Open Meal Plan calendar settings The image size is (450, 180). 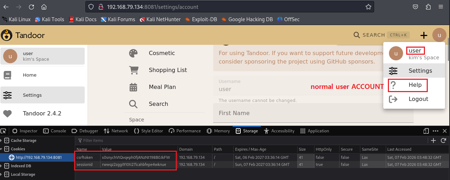tap(133, 87)
